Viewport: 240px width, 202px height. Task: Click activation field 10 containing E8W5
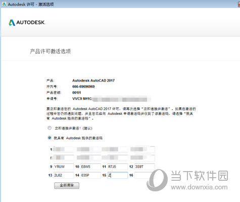(x=90, y=167)
